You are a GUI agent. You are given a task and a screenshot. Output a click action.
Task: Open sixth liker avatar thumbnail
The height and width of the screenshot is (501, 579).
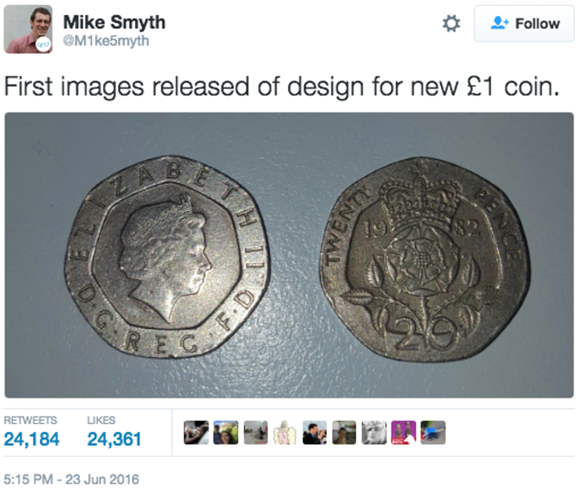(x=344, y=432)
